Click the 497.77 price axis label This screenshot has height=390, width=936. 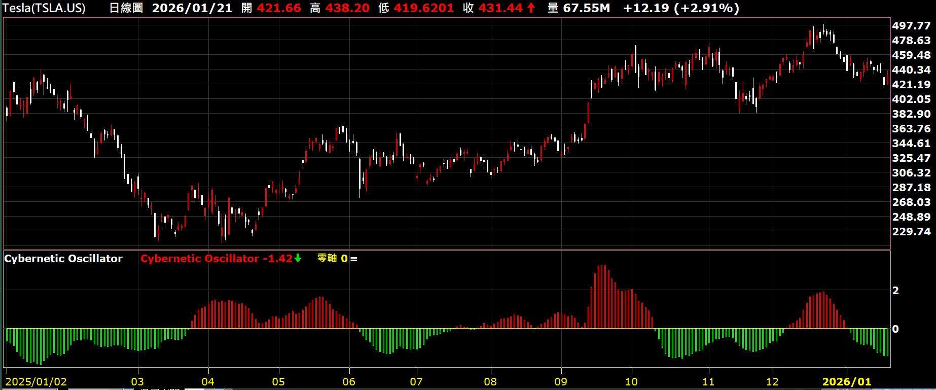(x=911, y=26)
